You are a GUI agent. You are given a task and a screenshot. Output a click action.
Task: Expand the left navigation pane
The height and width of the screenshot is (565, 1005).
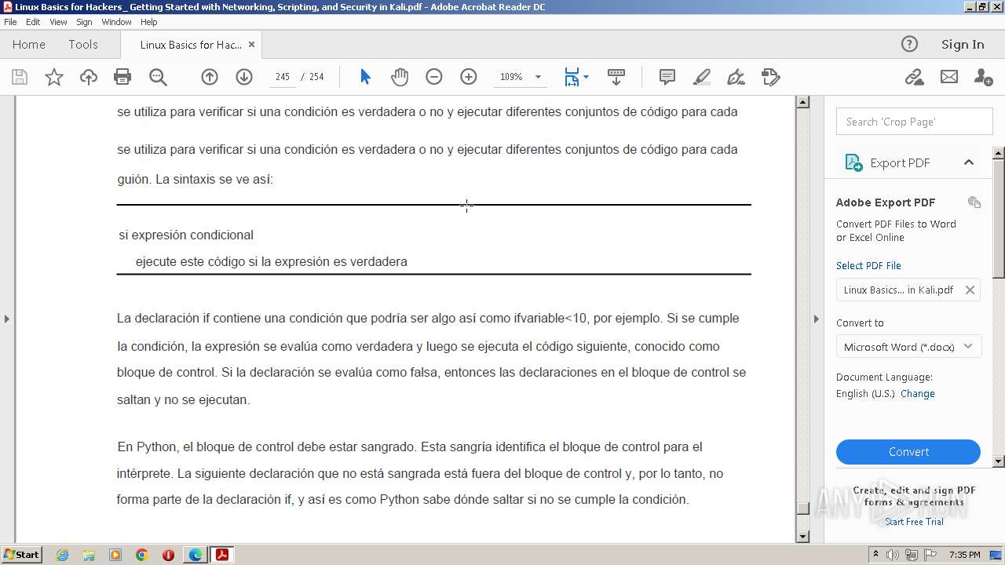7,319
